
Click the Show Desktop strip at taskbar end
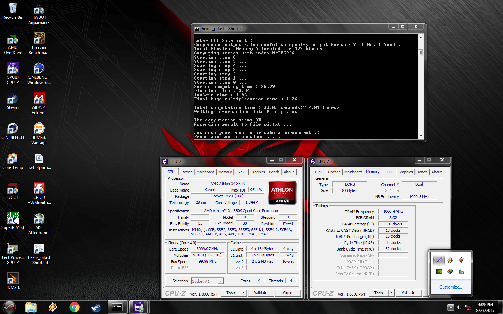click(x=500, y=307)
